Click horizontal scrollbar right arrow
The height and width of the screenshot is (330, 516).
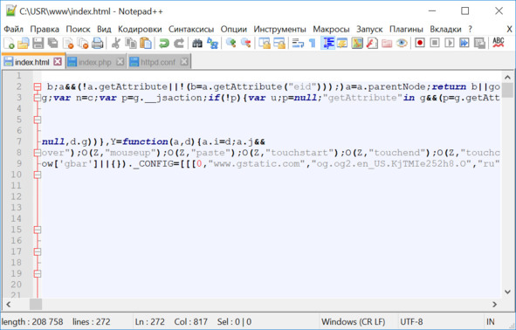pyautogui.click(x=494, y=305)
